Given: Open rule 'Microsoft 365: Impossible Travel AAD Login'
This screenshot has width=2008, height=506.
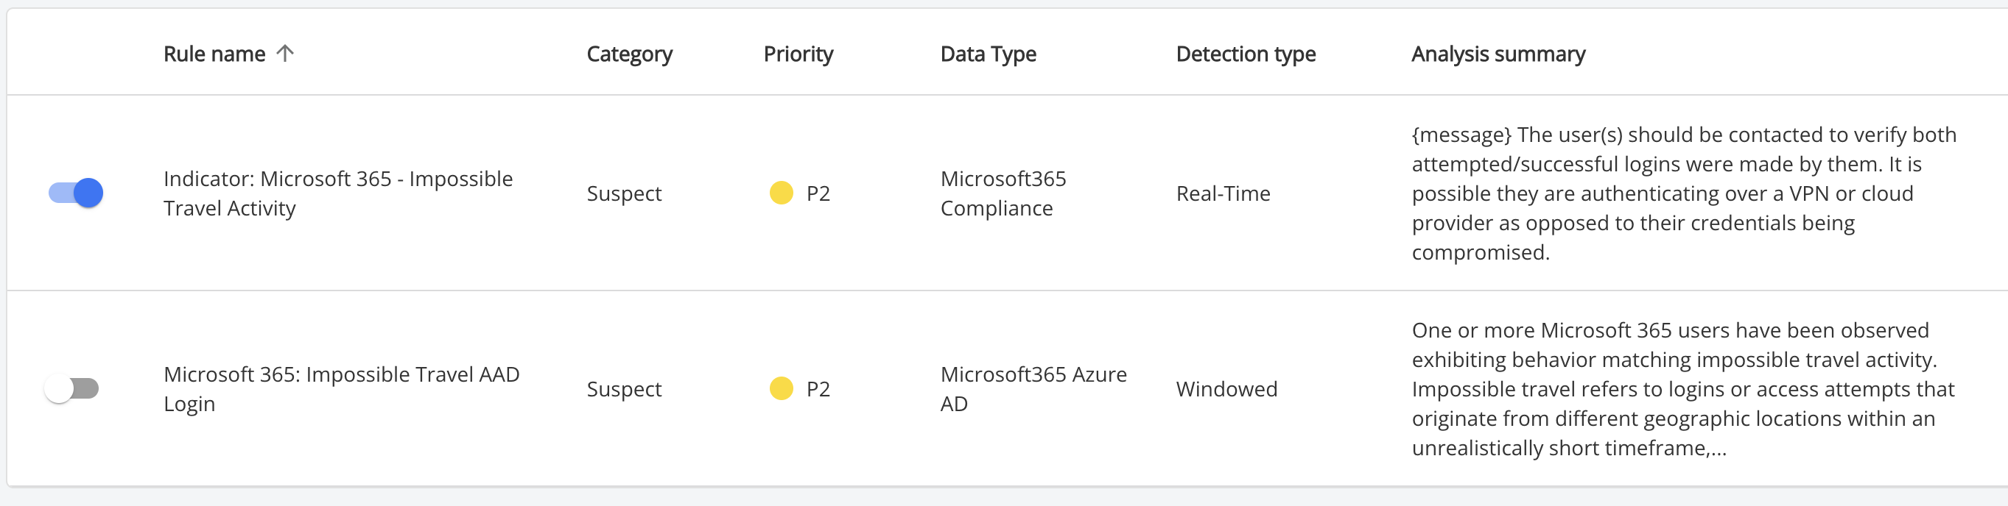Looking at the screenshot, I should point(342,388).
